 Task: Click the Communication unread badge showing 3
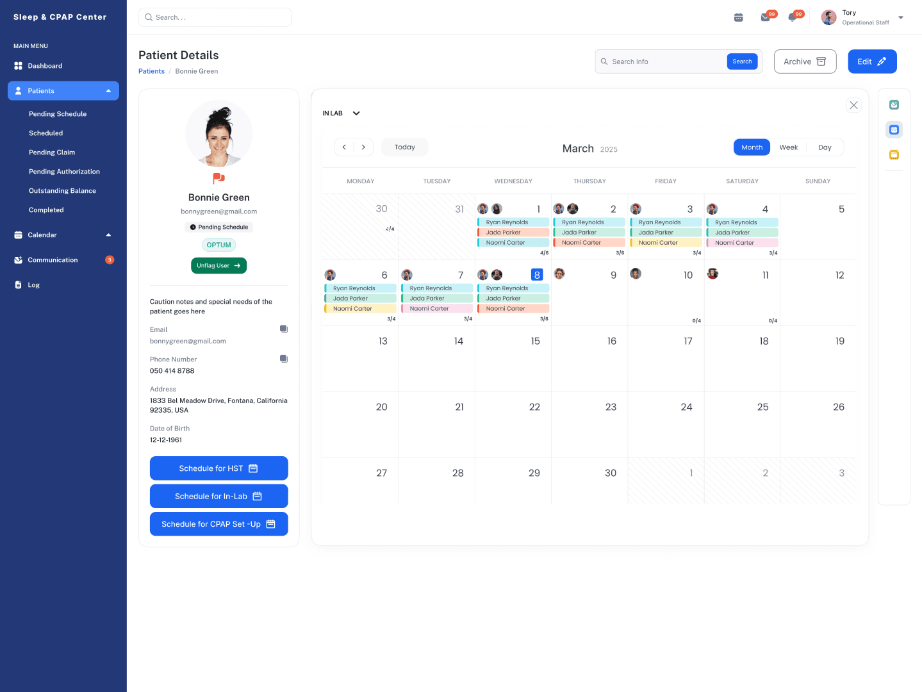(x=110, y=260)
